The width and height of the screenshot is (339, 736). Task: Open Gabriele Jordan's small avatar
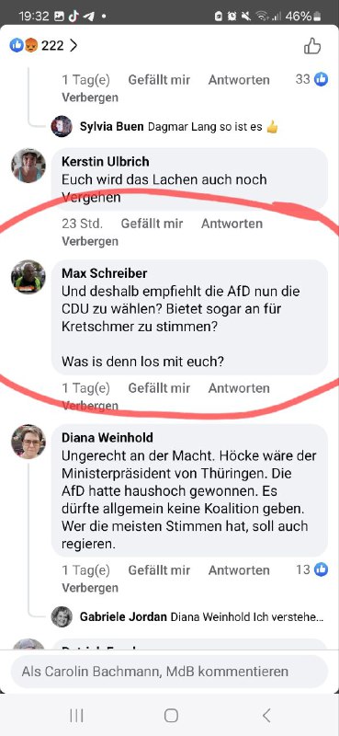click(62, 616)
